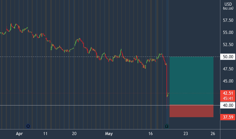The height and width of the screenshot is (139, 236).
Task: Click the May date label on time axis
Action: coord(109,134)
